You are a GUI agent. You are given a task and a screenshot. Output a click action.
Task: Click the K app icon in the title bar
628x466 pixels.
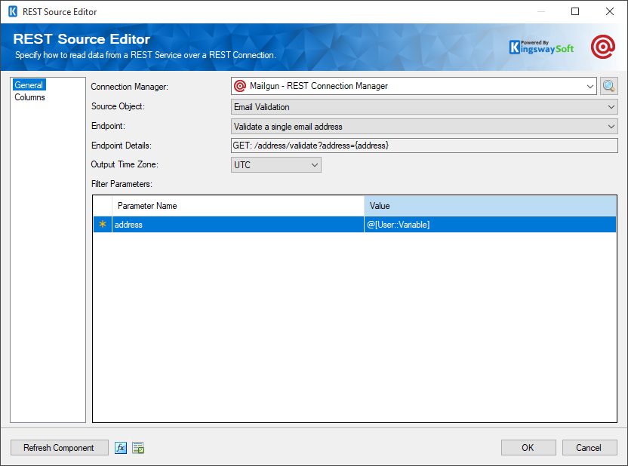point(13,11)
